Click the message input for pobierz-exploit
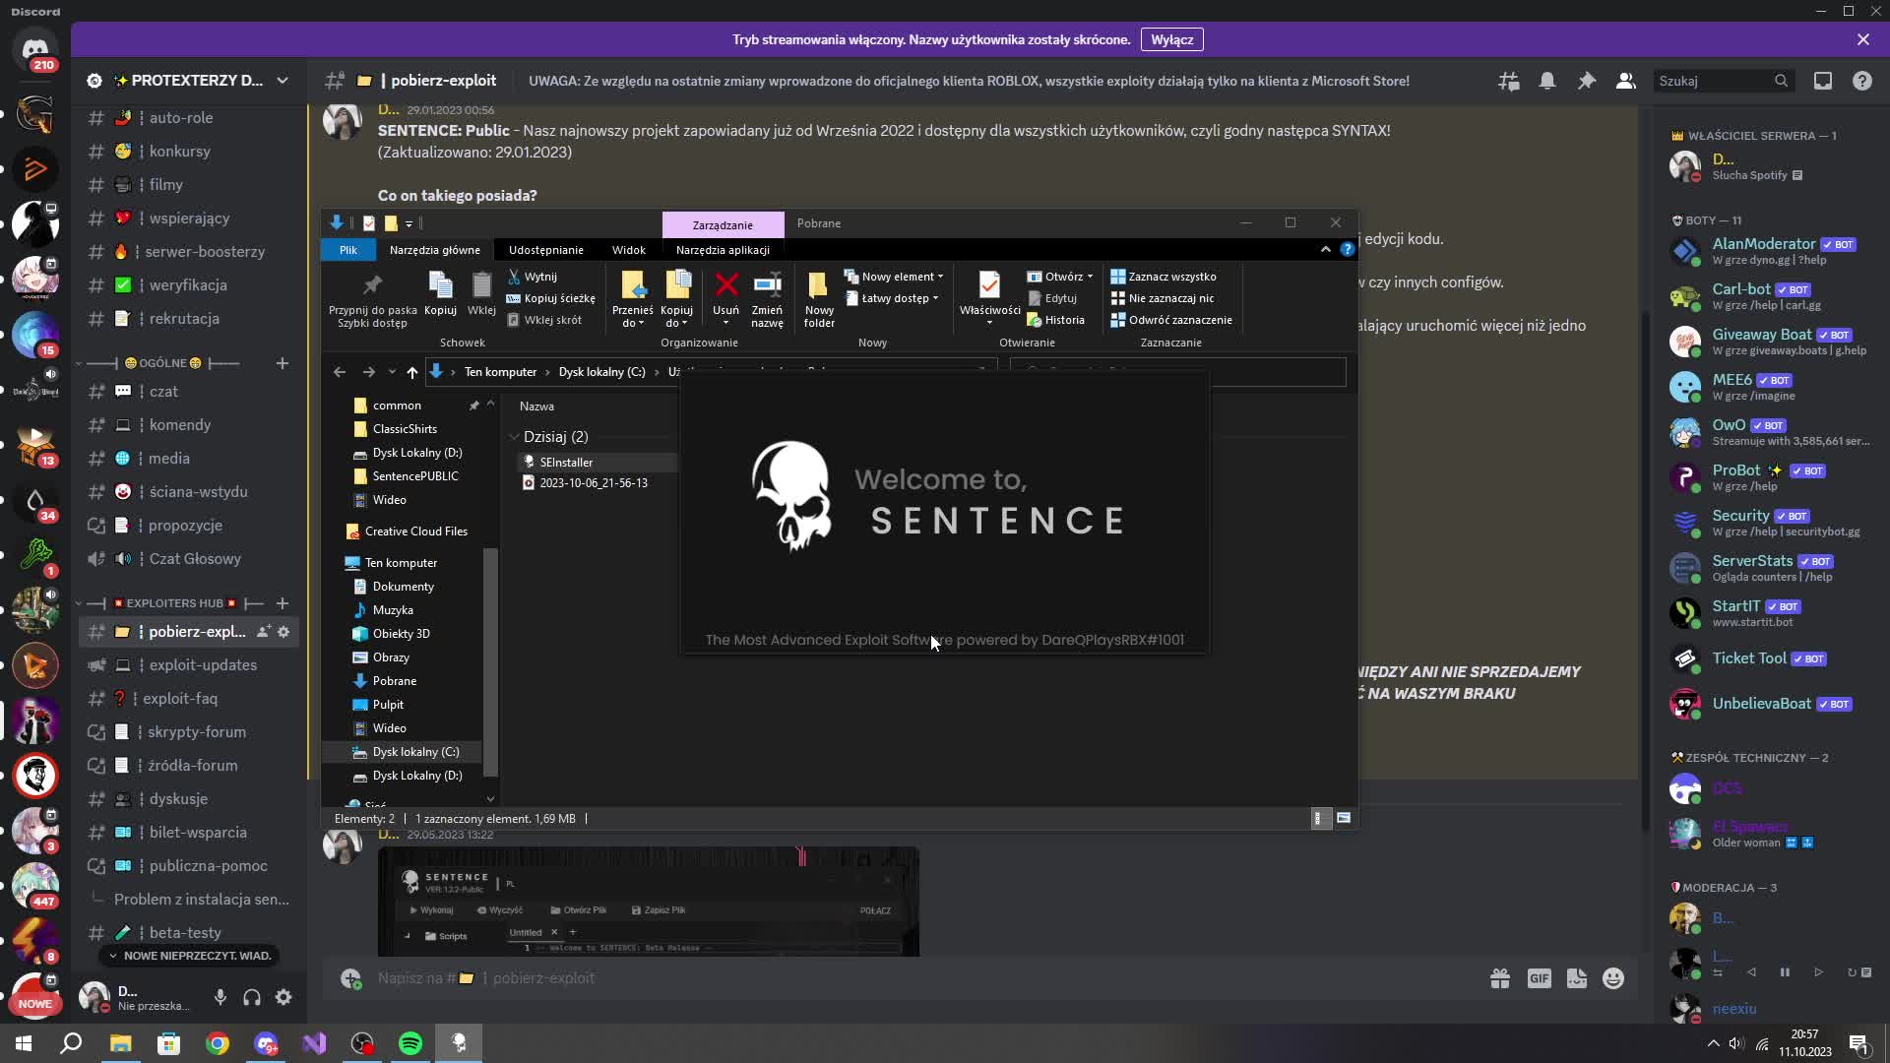This screenshot has height=1063, width=1890. coord(689,977)
